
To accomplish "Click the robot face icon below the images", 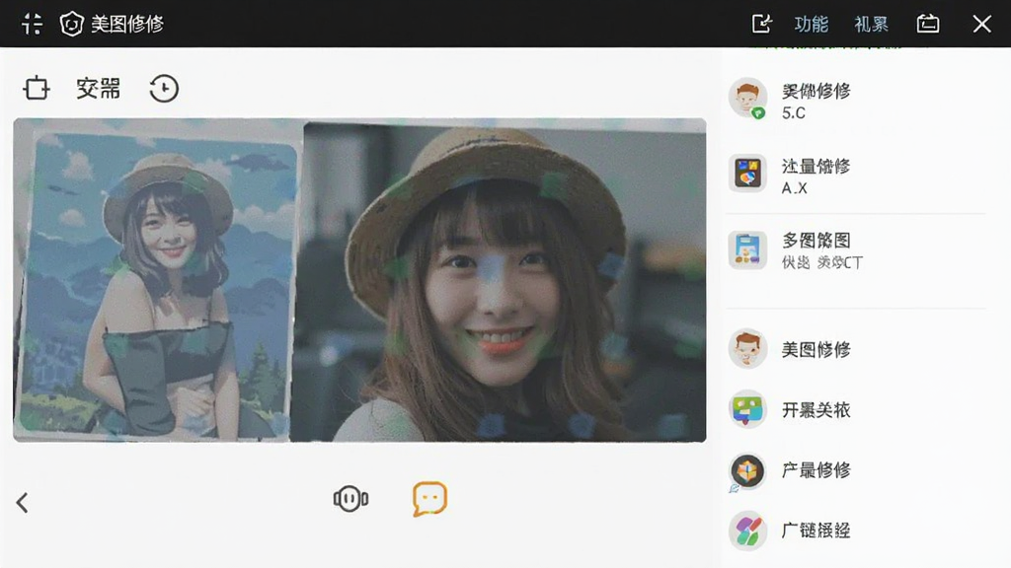I will pyautogui.click(x=350, y=498).
